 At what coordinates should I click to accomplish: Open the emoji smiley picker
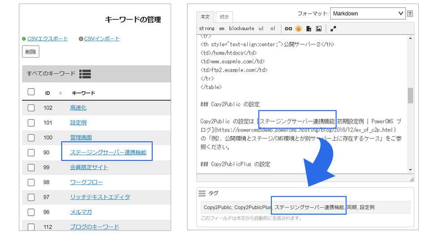click(x=298, y=29)
